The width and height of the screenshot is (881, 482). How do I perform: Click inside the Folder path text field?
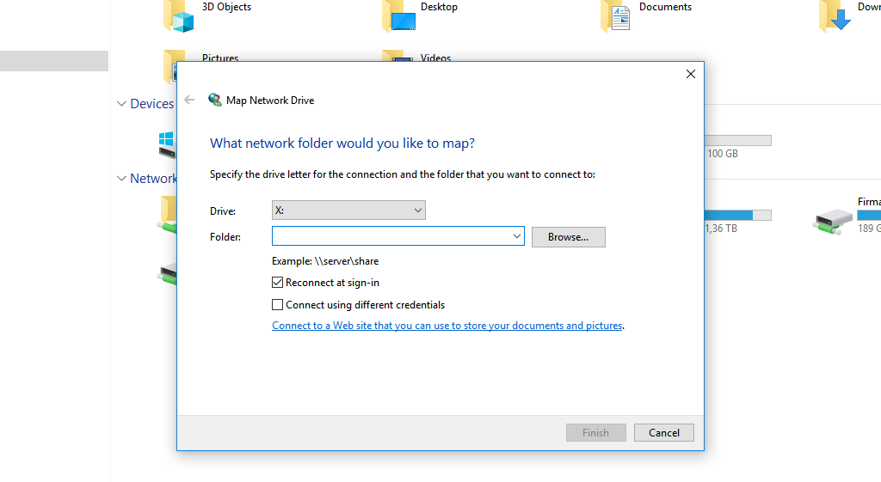[391, 236]
